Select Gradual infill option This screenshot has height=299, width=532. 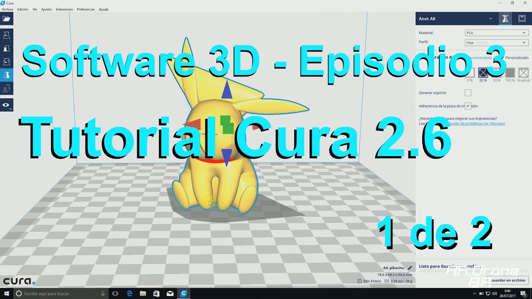(x=524, y=73)
